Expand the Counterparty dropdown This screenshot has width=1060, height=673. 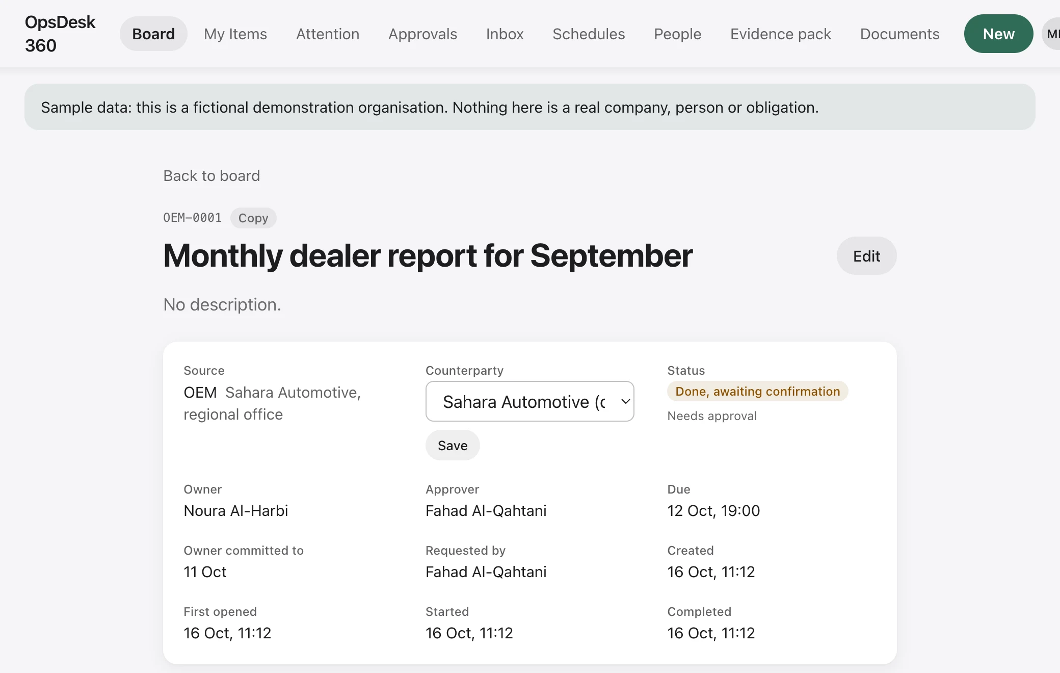(x=529, y=401)
